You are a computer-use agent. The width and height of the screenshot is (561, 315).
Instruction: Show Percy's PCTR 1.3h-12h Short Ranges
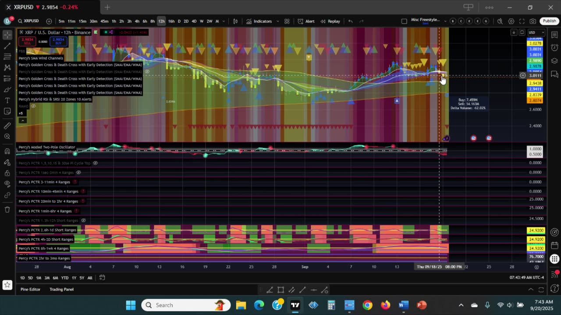coord(83,220)
